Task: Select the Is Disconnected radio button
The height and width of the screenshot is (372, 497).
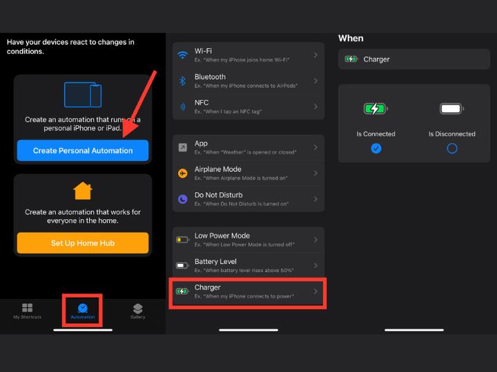Action: pos(451,148)
